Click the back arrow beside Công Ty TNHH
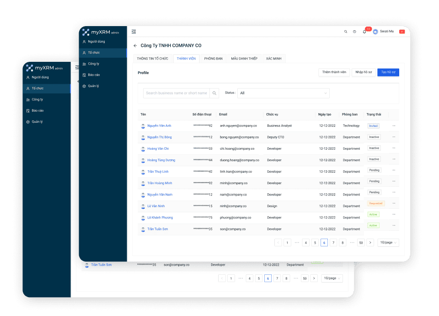Screen dimensions: 439x316 tap(135, 46)
